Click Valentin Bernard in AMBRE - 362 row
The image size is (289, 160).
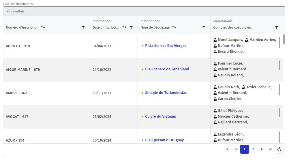click(232, 93)
